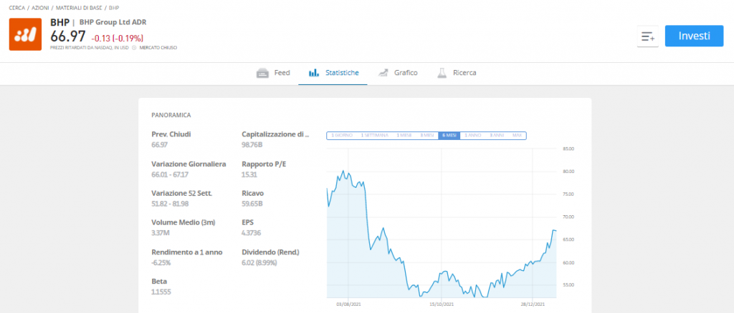The image size is (734, 313).
Task: Select the 3 ANNI chart range
Action: point(497,136)
